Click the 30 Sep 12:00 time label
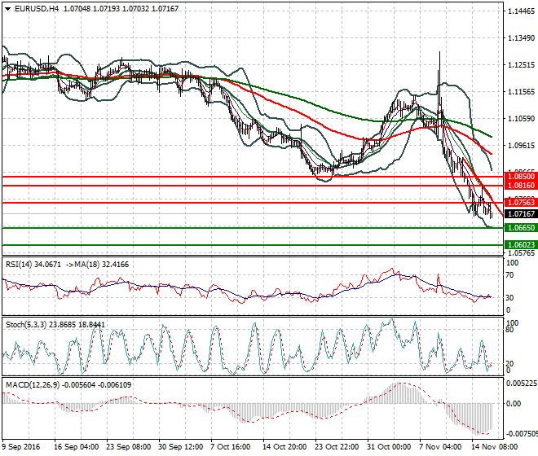 click(x=180, y=447)
